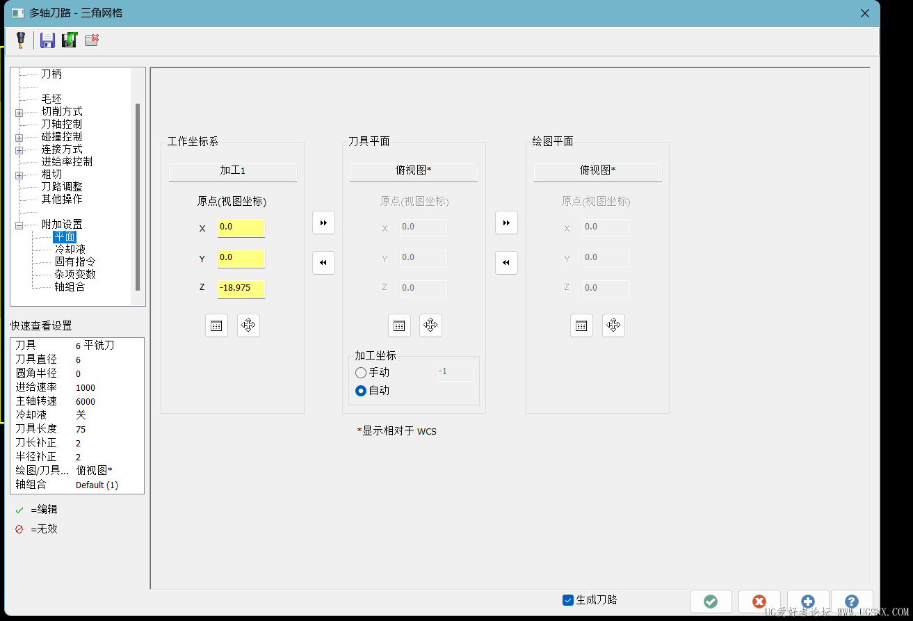Open the 进给率控制 page
The width and height of the screenshot is (913, 621).
click(67, 161)
